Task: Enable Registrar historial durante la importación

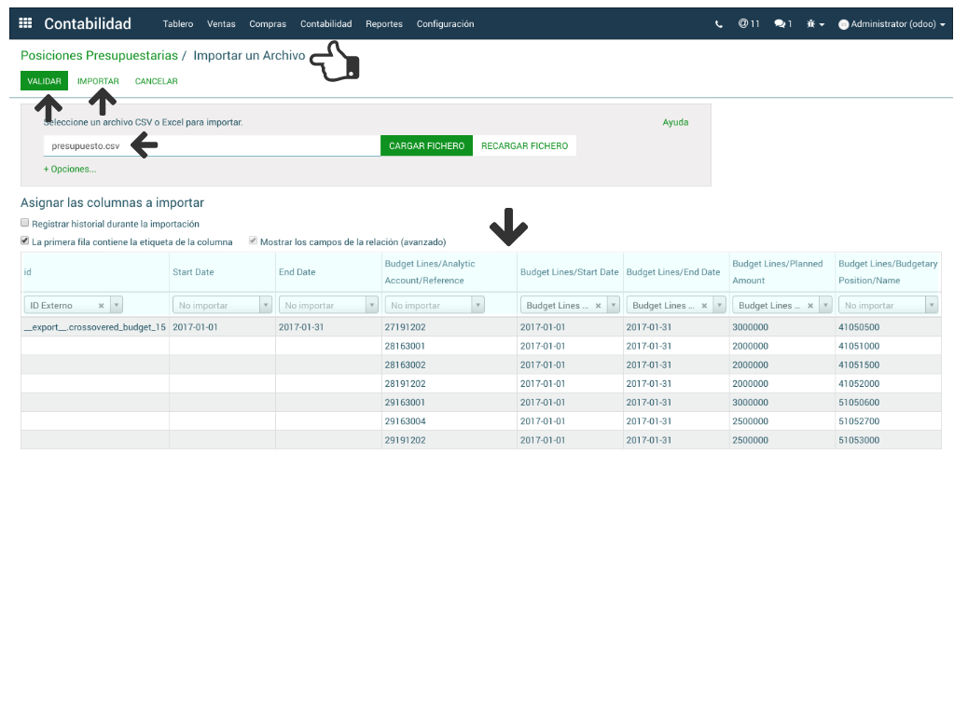Action: pos(25,224)
